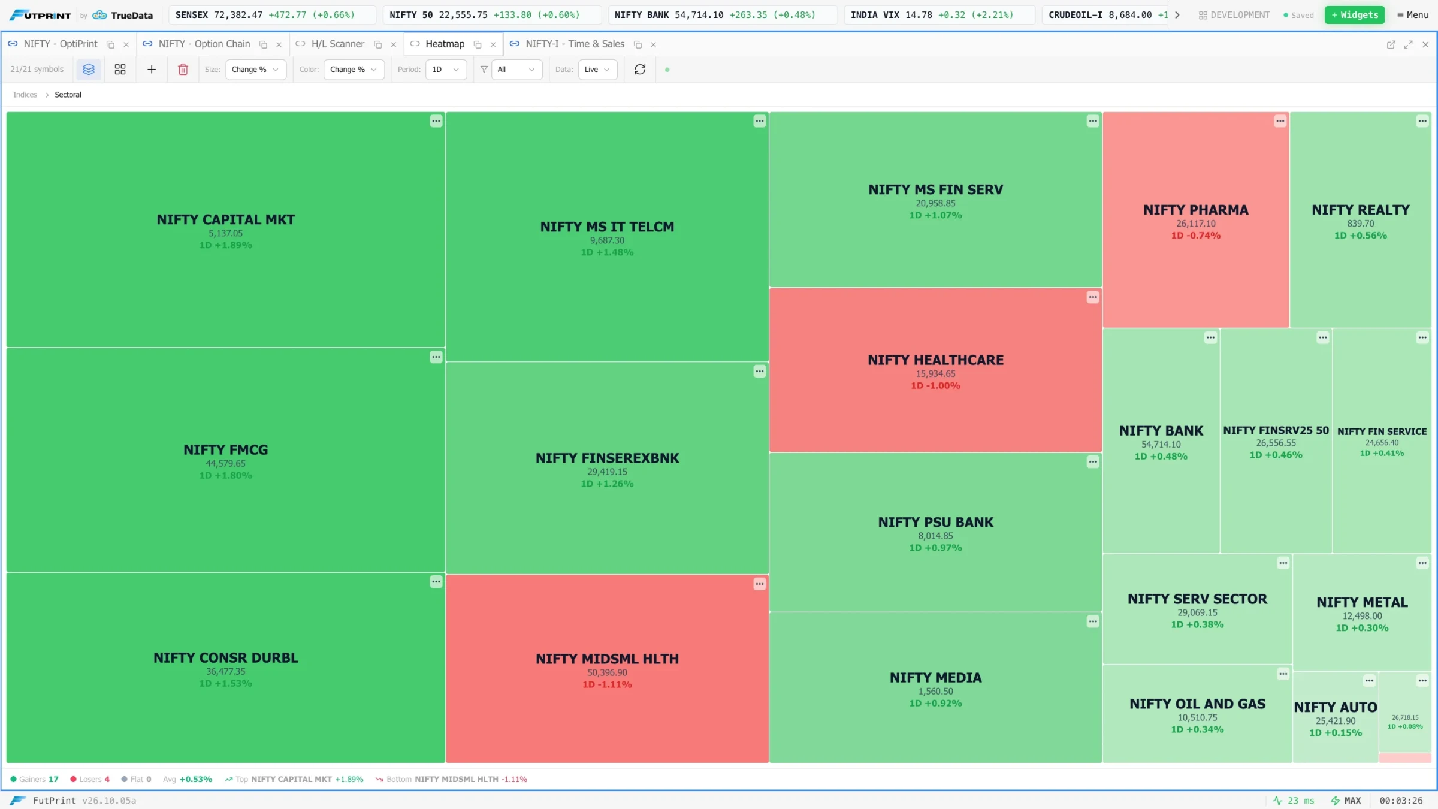Go to Indices breadcrumb
The image size is (1438, 809).
pyautogui.click(x=25, y=95)
